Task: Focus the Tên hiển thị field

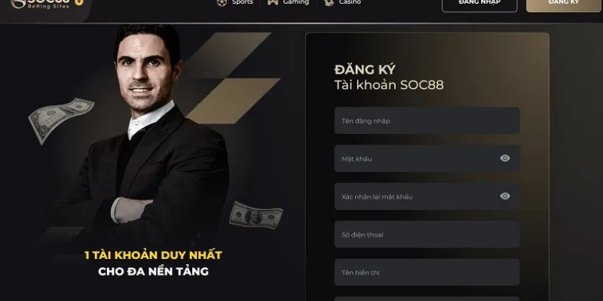Action: pyautogui.click(x=427, y=272)
